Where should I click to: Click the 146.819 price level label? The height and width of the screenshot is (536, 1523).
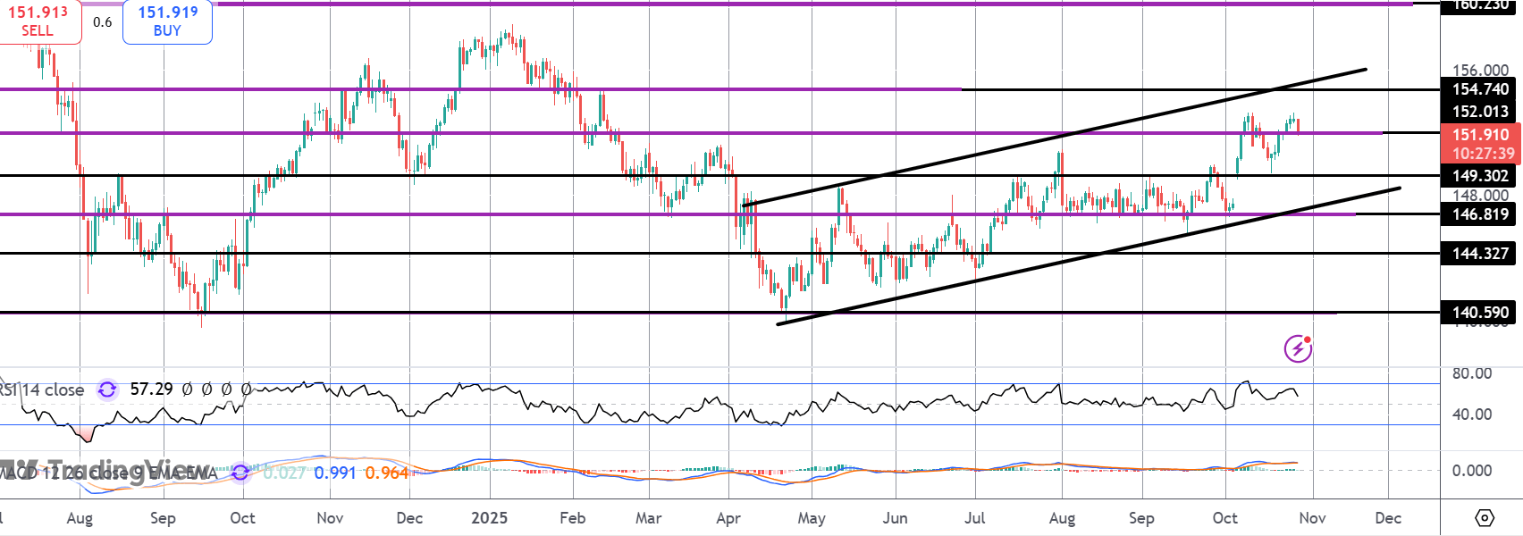coord(1480,214)
